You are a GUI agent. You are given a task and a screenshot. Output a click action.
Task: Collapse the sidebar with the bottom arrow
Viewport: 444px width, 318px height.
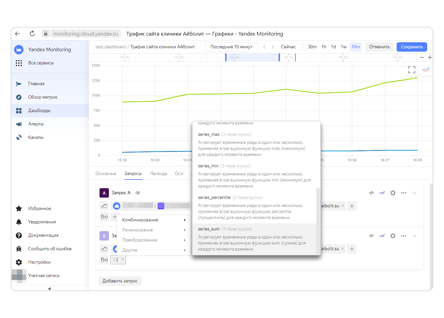point(49,288)
